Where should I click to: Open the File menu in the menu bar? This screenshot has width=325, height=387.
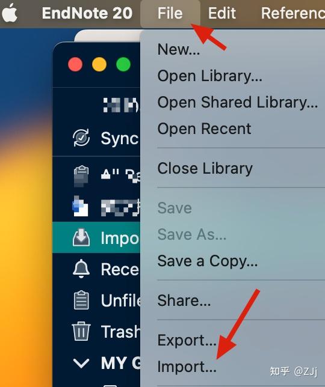(x=170, y=13)
